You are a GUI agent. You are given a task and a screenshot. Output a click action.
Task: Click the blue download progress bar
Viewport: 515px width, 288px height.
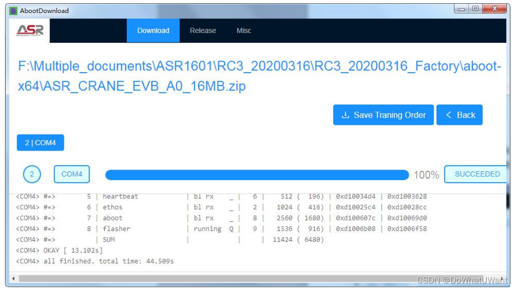[257, 175]
